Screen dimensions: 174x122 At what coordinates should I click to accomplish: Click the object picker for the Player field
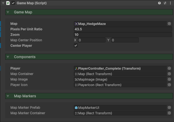tap(169, 69)
